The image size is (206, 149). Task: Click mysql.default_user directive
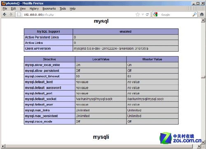click(x=39, y=105)
